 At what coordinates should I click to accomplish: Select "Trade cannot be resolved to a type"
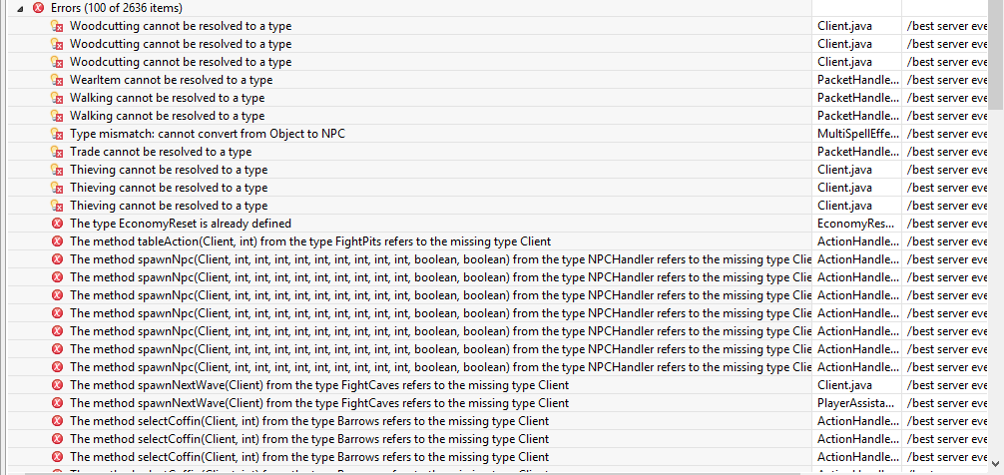161,152
